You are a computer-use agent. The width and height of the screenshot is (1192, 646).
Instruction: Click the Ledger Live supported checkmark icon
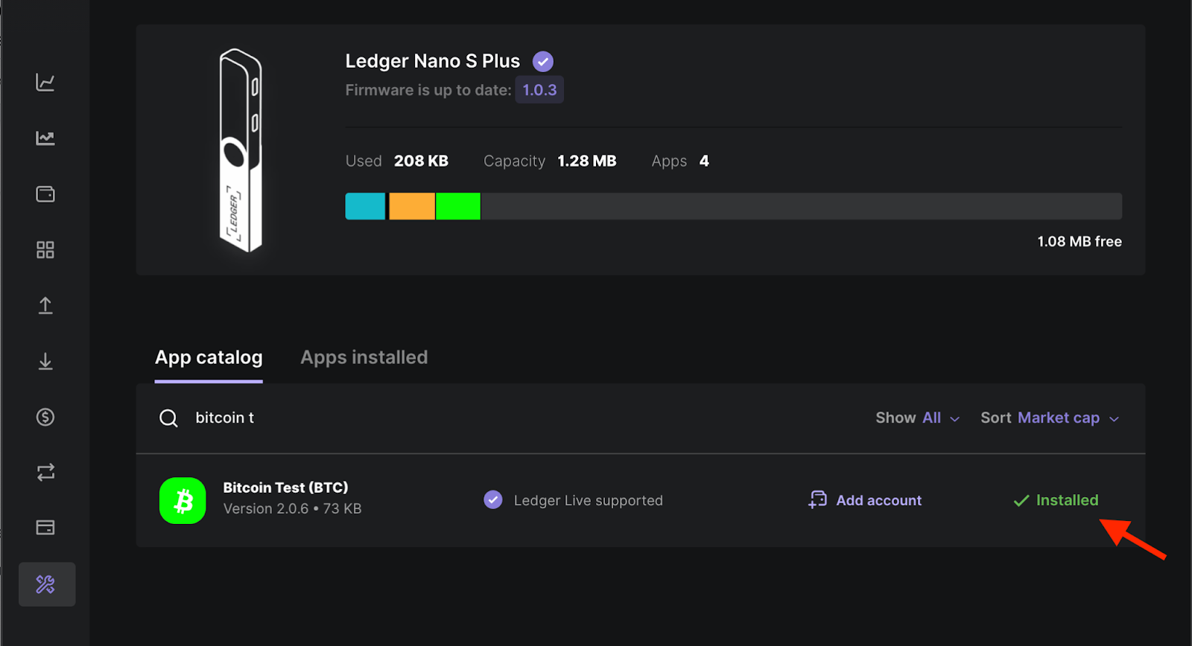[493, 500]
